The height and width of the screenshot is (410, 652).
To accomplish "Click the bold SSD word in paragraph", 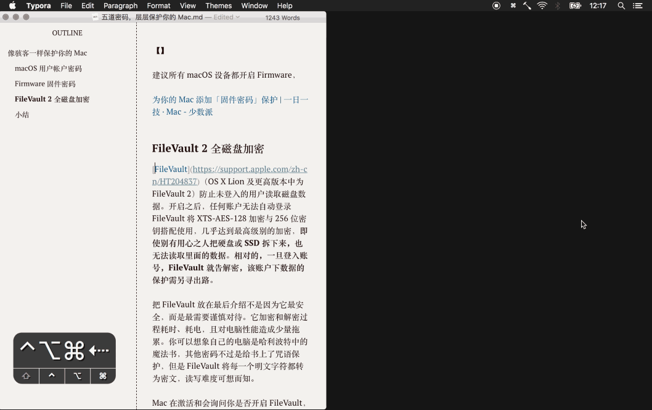I will tap(251, 243).
